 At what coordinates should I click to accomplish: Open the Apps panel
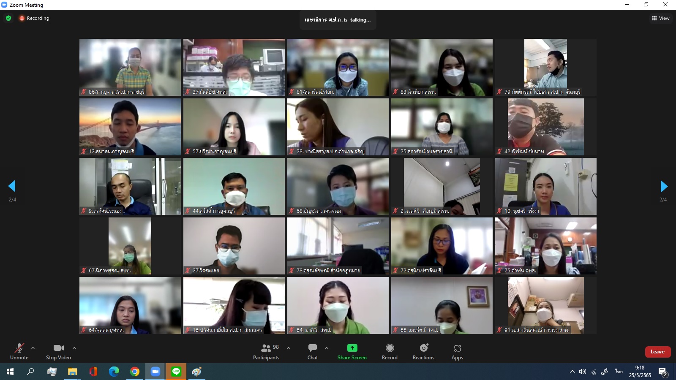click(457, 351)
